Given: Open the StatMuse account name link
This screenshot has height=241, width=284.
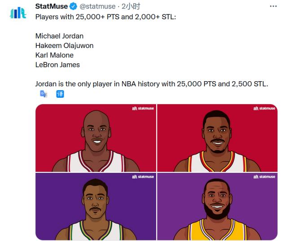Looking at the screenshot, I should coord(52,6).
